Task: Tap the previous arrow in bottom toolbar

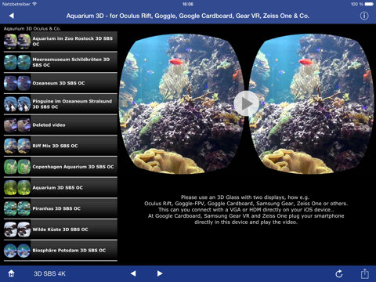Action: point(133,273)
